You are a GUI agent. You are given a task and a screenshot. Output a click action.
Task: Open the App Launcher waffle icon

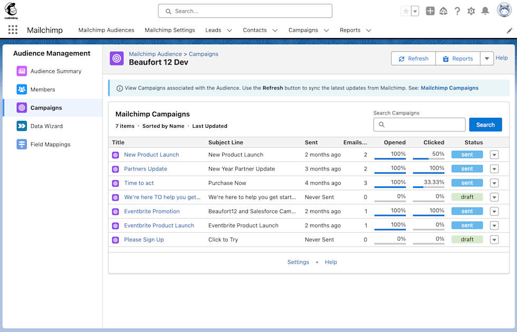[x=12, y=30]
